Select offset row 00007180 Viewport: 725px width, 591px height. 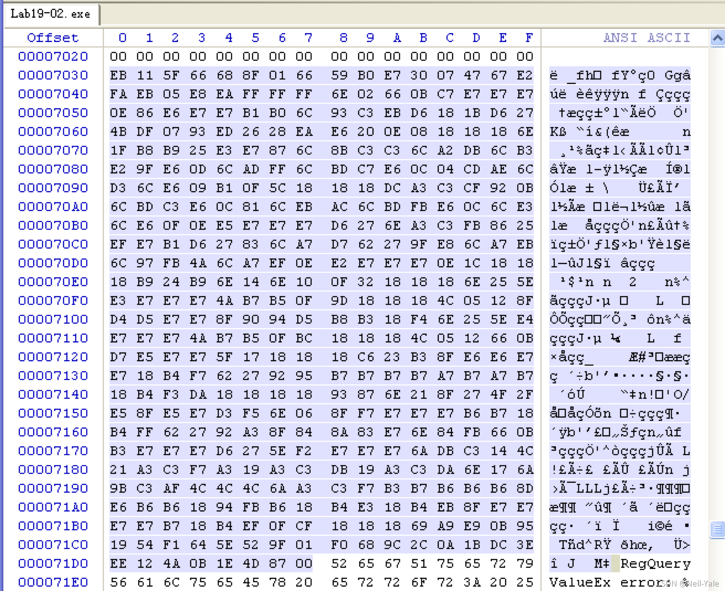[53, 470]
